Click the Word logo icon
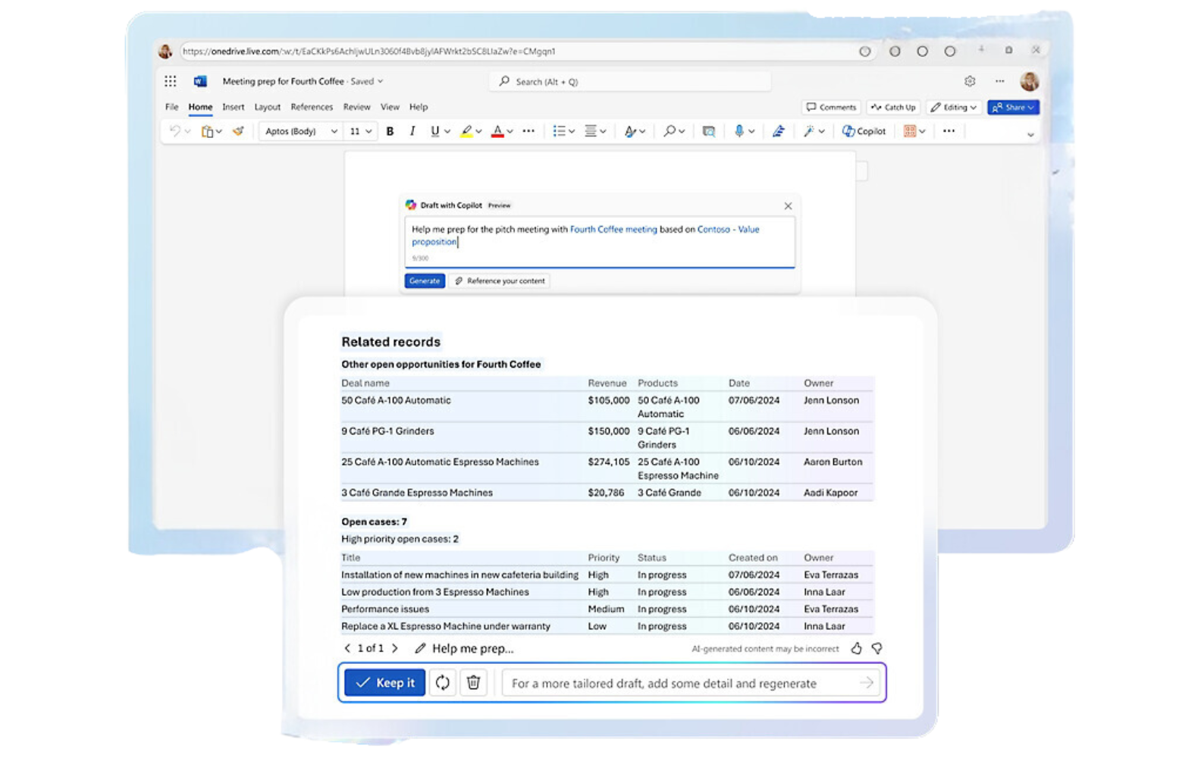 pyautogui.click(x=200, y=81)
